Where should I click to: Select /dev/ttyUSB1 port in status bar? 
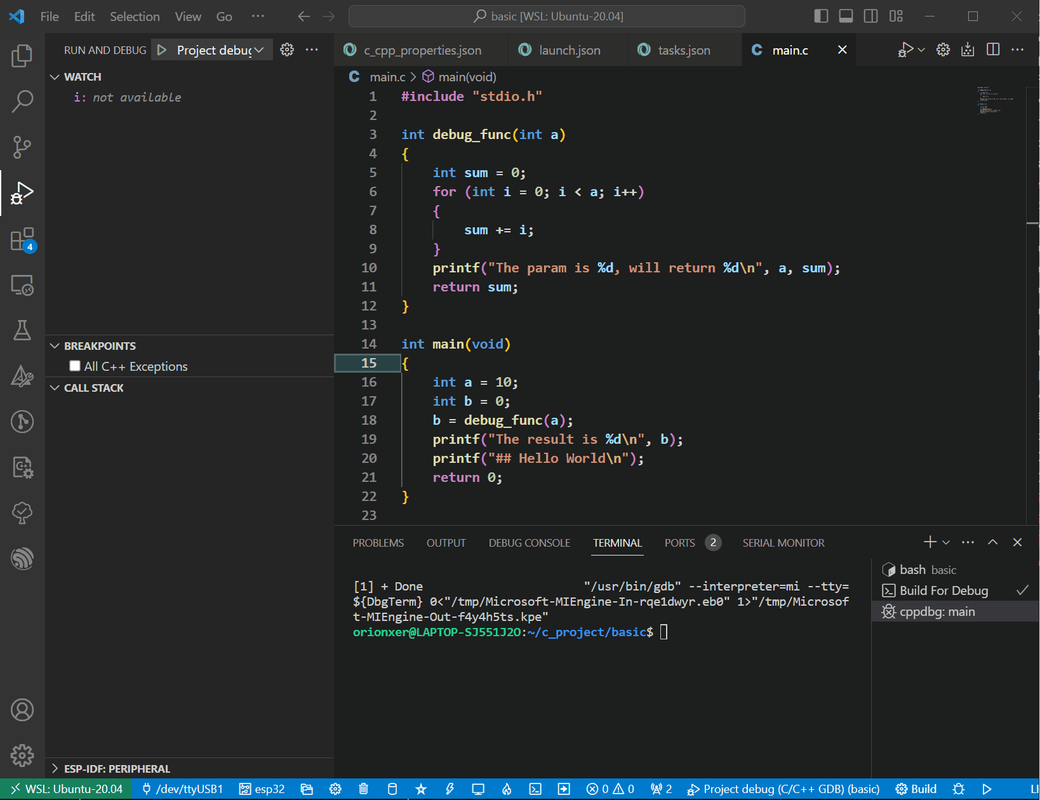[x=182, y=789]
